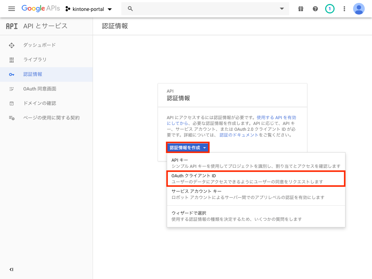Open the hamburger navigation menu
This screenshot has width=372, height=279.
tap(12, 9)
